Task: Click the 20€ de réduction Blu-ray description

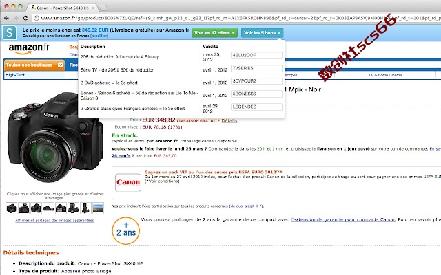Action: click(x=120, y=57)
